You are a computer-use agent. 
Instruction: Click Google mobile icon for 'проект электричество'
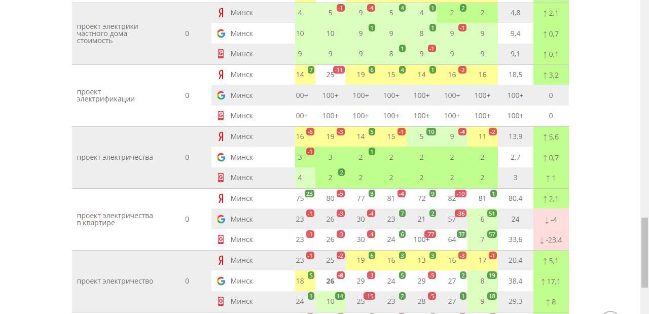pos(221,301)
